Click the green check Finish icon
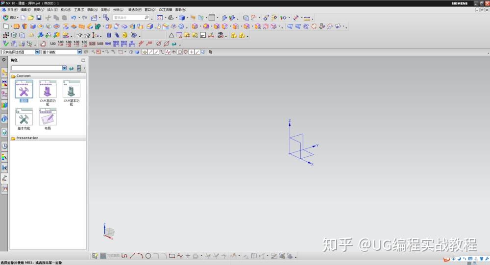 [x=5, y=44]
